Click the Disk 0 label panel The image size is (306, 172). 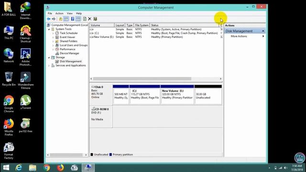101,95
